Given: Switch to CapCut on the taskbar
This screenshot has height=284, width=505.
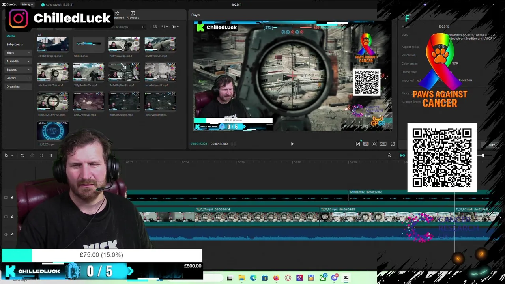Looking at the screenshot, I should (x=346, y=278).
